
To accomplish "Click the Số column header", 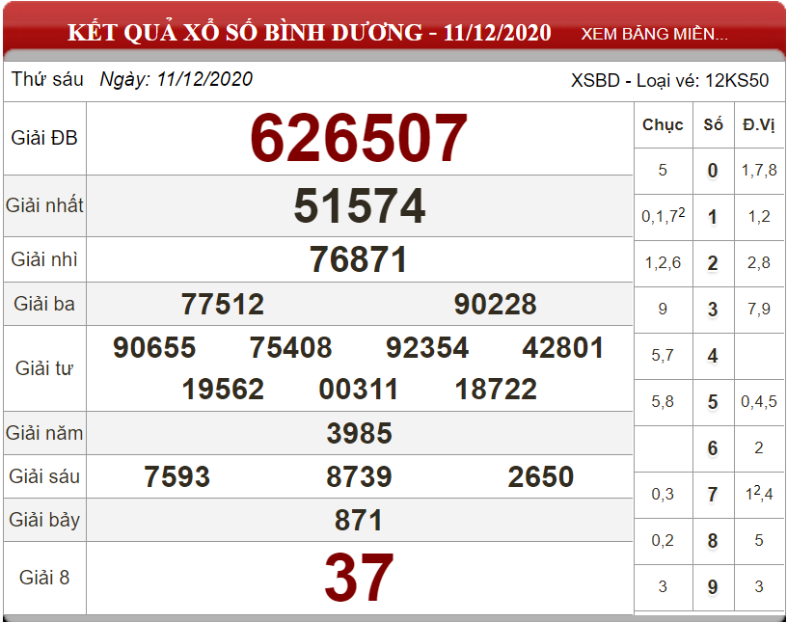I will (x=713, y=124).
